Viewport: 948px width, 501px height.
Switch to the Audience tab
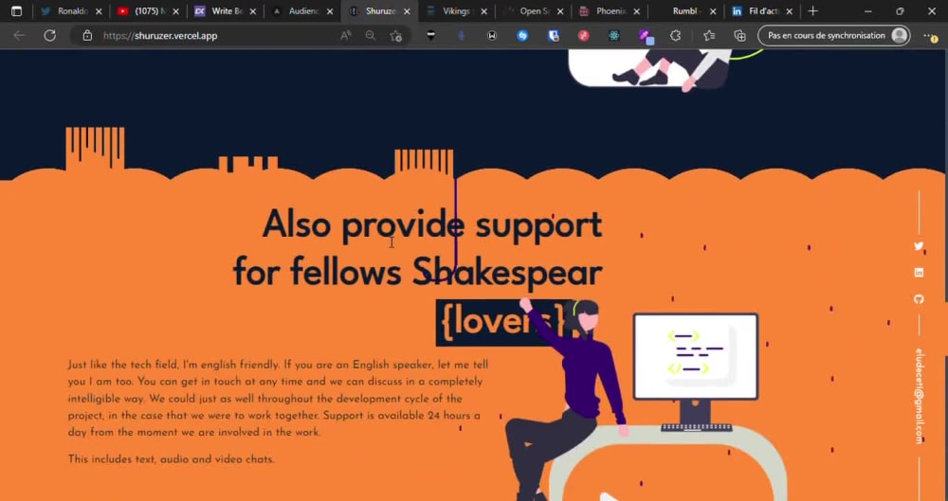pyautogui.click(x=301, y=10)
